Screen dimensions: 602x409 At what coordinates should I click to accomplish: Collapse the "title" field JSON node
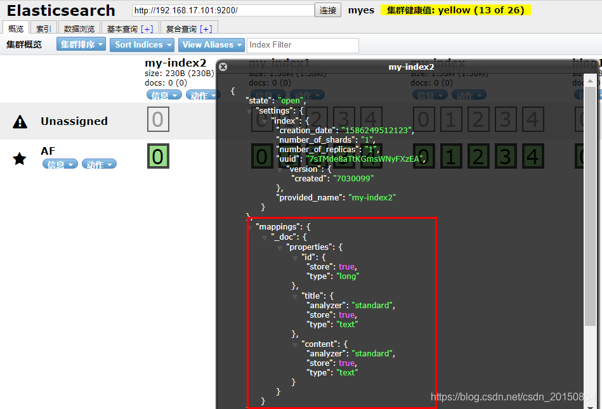pyautogui.click(x=295, y=296)
